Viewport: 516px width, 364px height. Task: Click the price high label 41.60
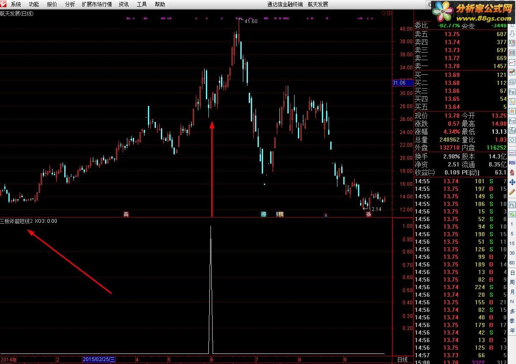tap(250, 21)
